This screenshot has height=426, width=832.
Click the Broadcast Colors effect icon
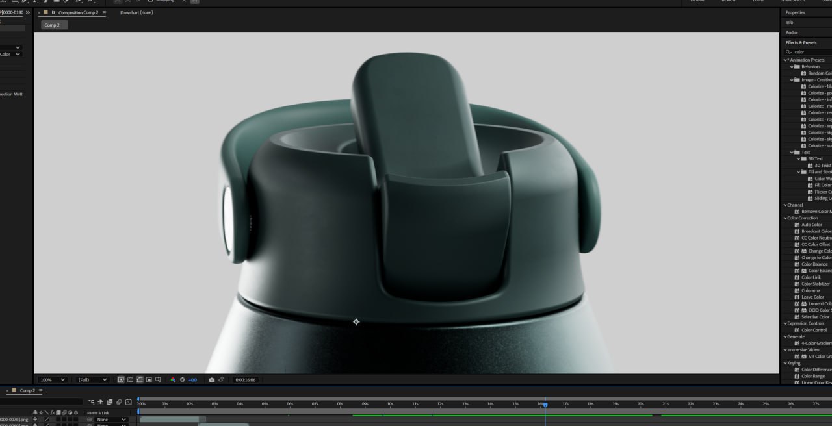797,231
